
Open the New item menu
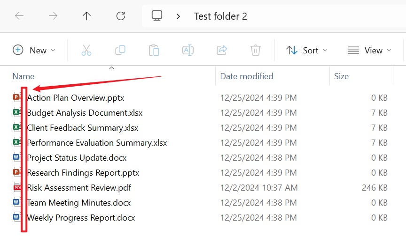pyautogui.click(x=34, y=50)
